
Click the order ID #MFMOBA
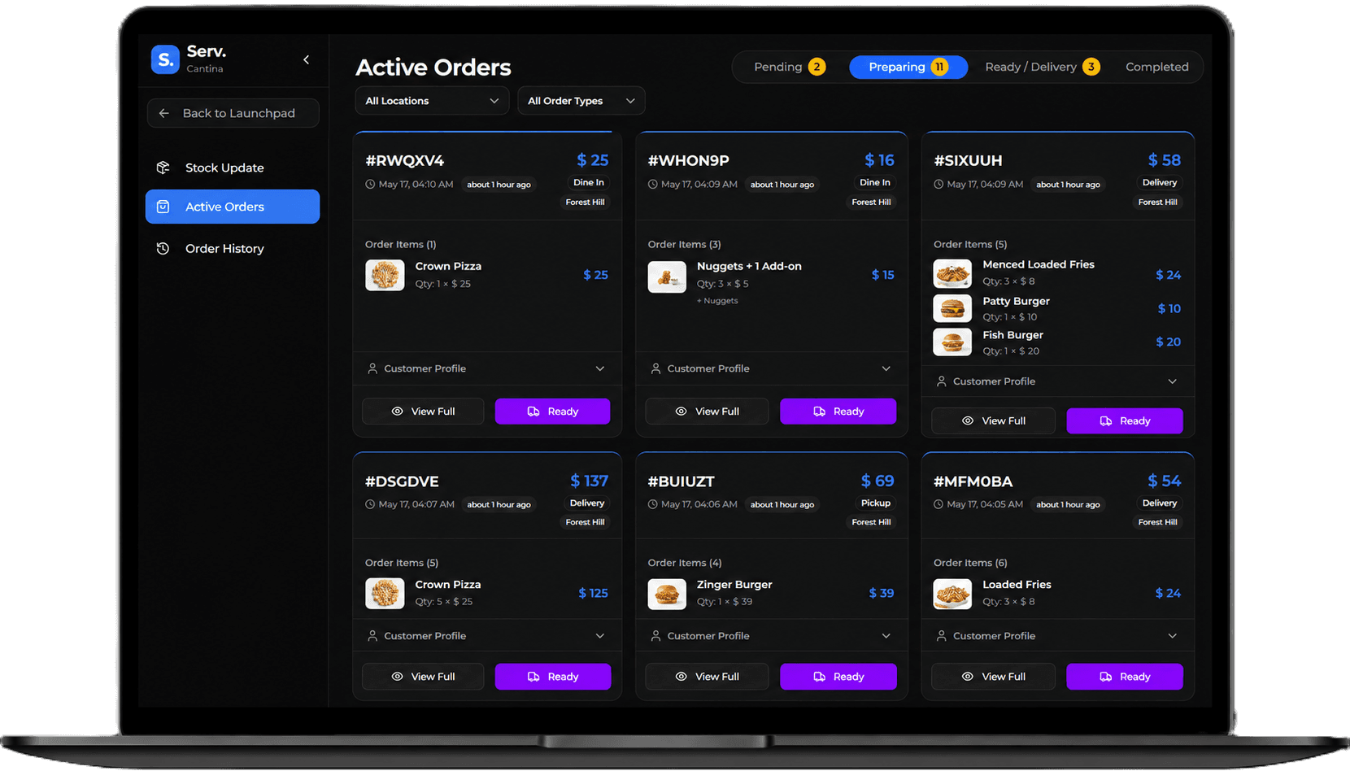[x=973, y=481]
